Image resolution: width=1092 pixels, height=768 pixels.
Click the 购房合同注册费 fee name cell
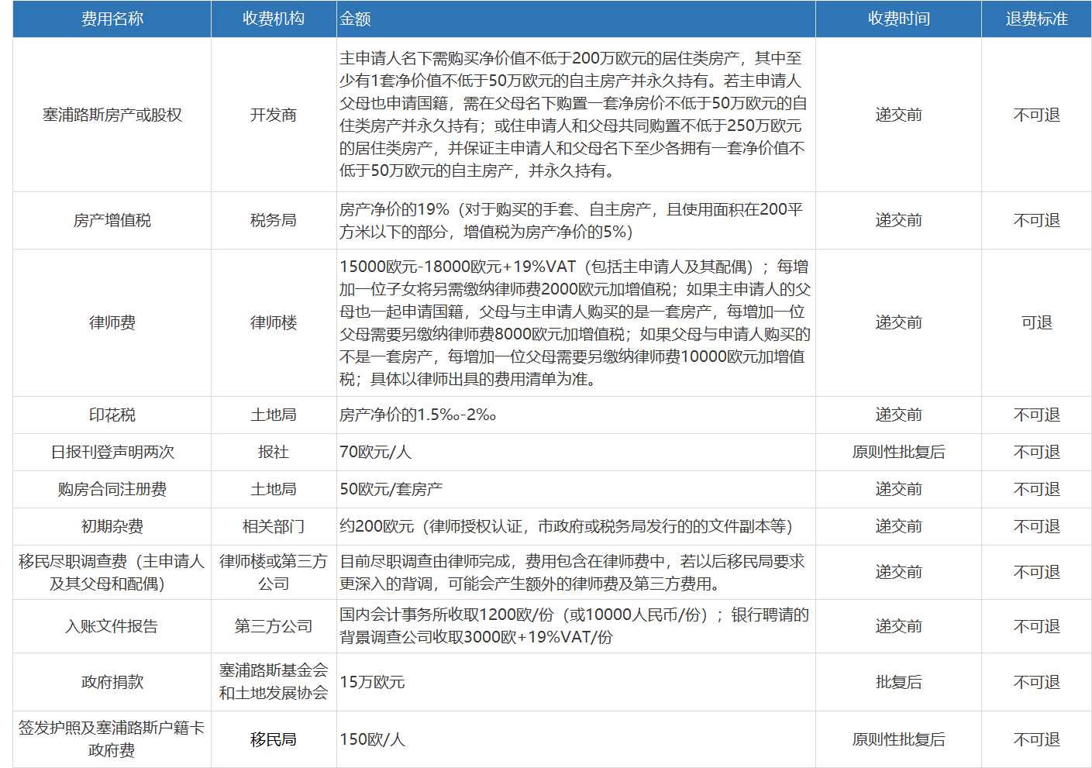click(x=112, y=489)
